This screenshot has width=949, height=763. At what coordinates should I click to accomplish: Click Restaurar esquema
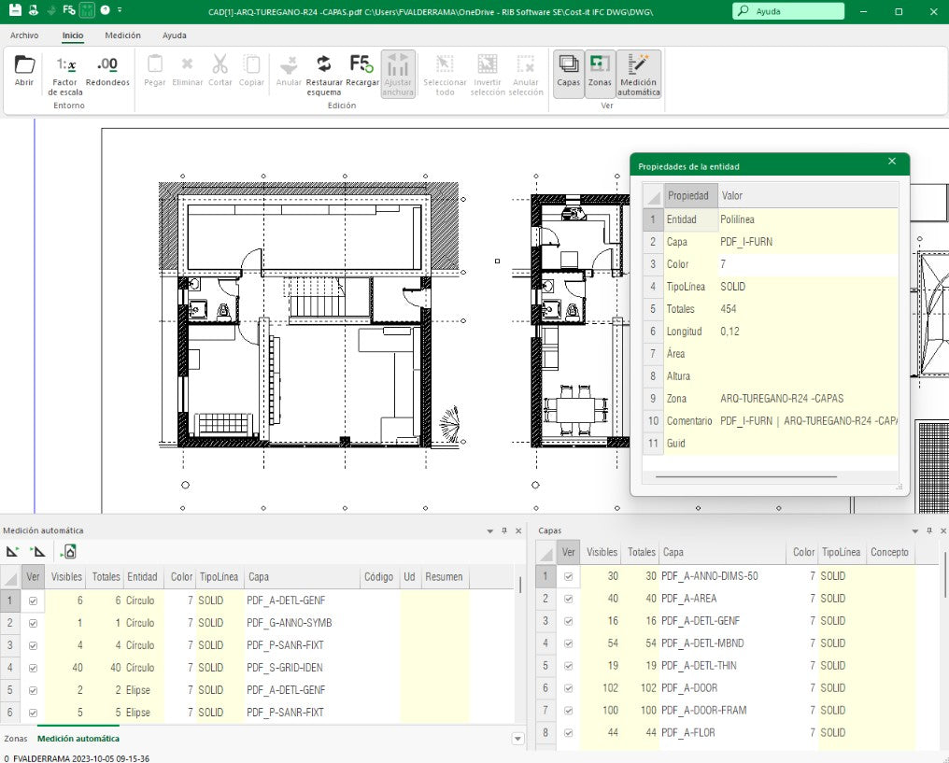pos(324,75)
